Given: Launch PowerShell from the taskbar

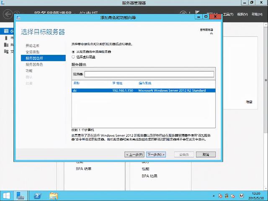Looking at the screenshot, I should [37, 196].
